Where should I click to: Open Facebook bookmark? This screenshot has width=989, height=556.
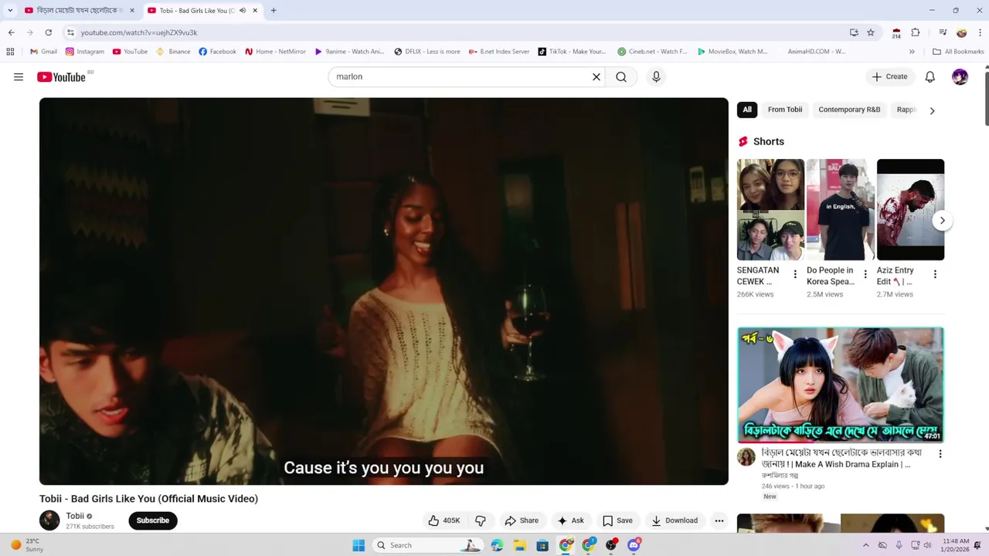click(x=217, y=52)
